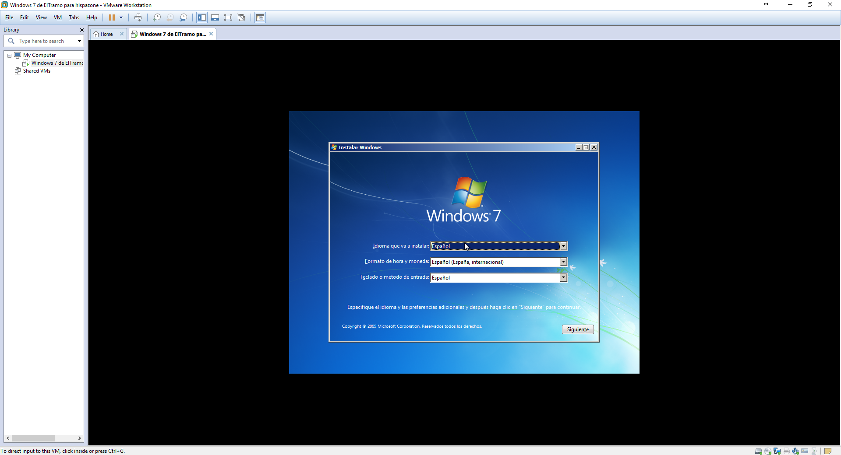Close the Instalar Windows dialog
Image resolution: width=841 pixels, height=455 pixels.
594,147
